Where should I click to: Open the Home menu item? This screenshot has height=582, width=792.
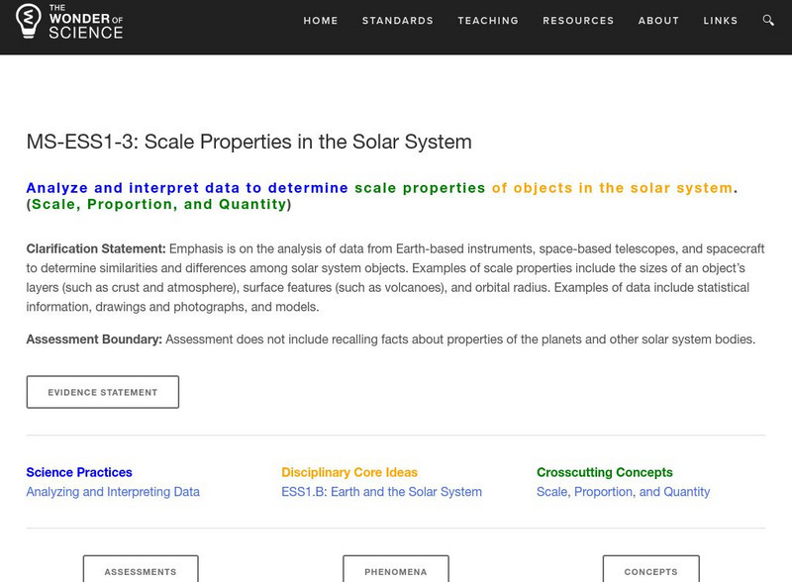click(321, 21)
